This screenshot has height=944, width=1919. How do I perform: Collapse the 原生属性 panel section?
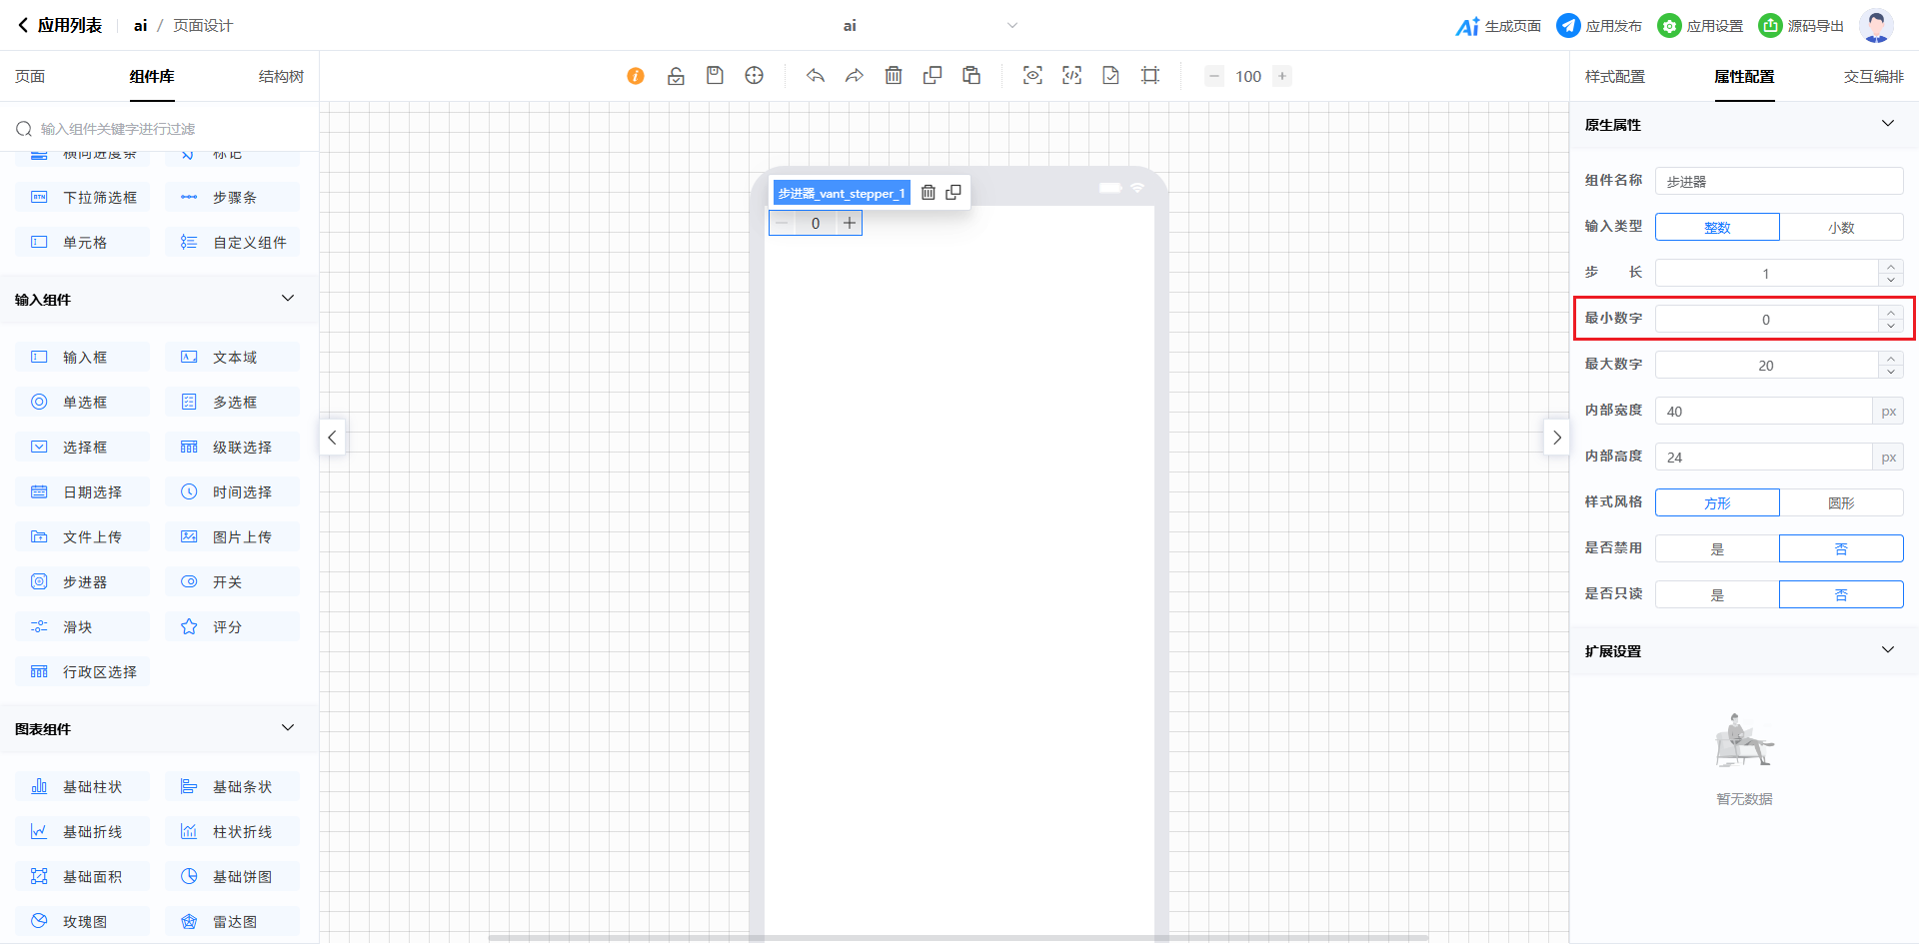(1887, 124)
